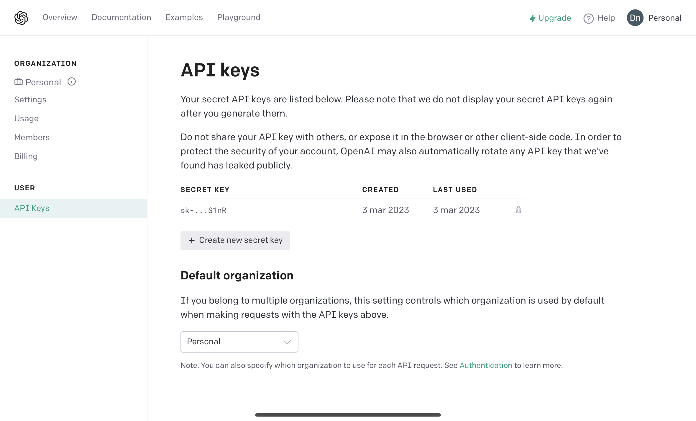
Task: Open Members in the organization sidebar
Action: tap(32, 137)
